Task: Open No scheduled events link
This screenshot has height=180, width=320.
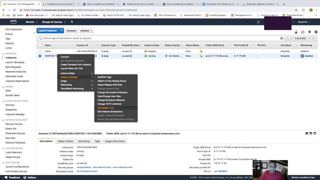Action: coord(87,171)
